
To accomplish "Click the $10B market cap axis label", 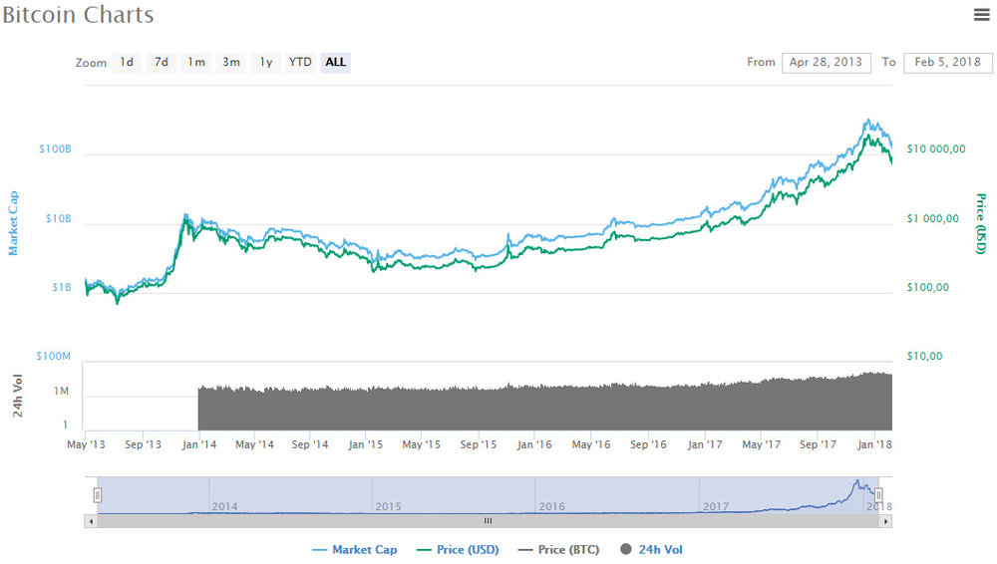I will (x=59, y=218).
